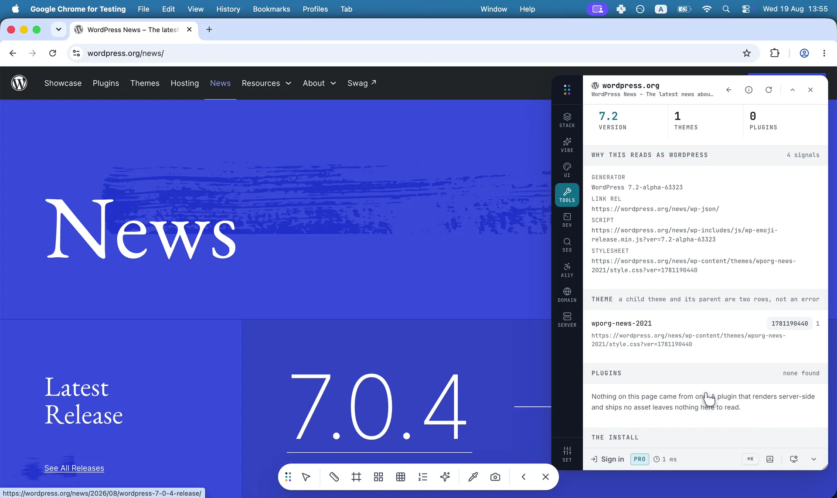Click the 1781190440 version badge
The width and height of the screenshot is (837, 498).
coord(789,323)
